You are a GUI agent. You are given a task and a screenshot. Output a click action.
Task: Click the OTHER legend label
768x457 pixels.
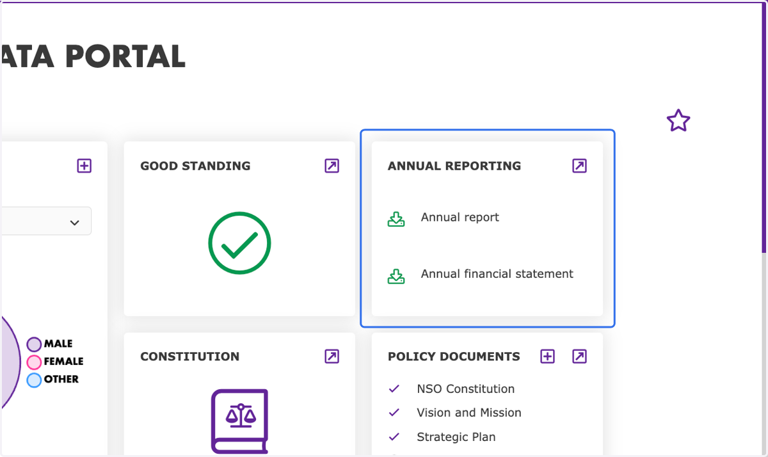61,379
